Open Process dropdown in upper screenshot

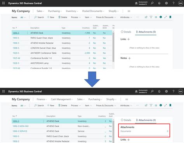76,17
